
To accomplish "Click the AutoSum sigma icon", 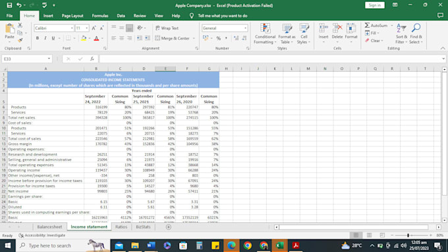I will pyautogui.click(x=368, y=26).
